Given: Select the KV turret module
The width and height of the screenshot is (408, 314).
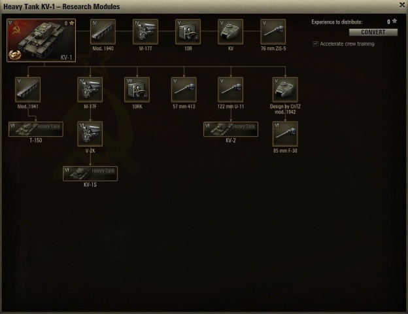Looking at the screenshot, I should pyautogui.click(x=231, y=31).
